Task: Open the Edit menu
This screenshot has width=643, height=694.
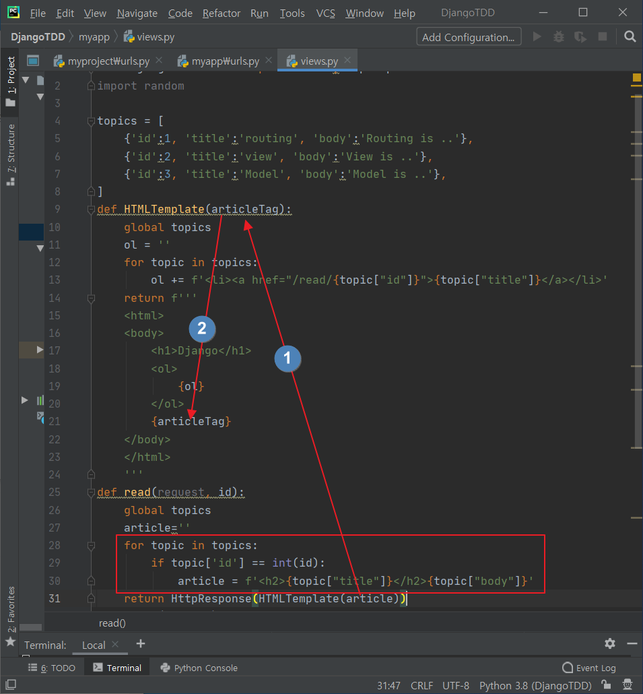Action: pyautogui.click(x=65, y=13)
